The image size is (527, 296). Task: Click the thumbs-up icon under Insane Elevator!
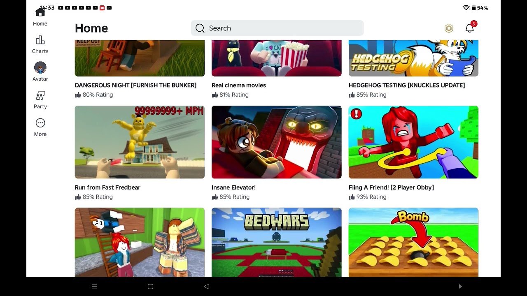[x=215, y=197]
